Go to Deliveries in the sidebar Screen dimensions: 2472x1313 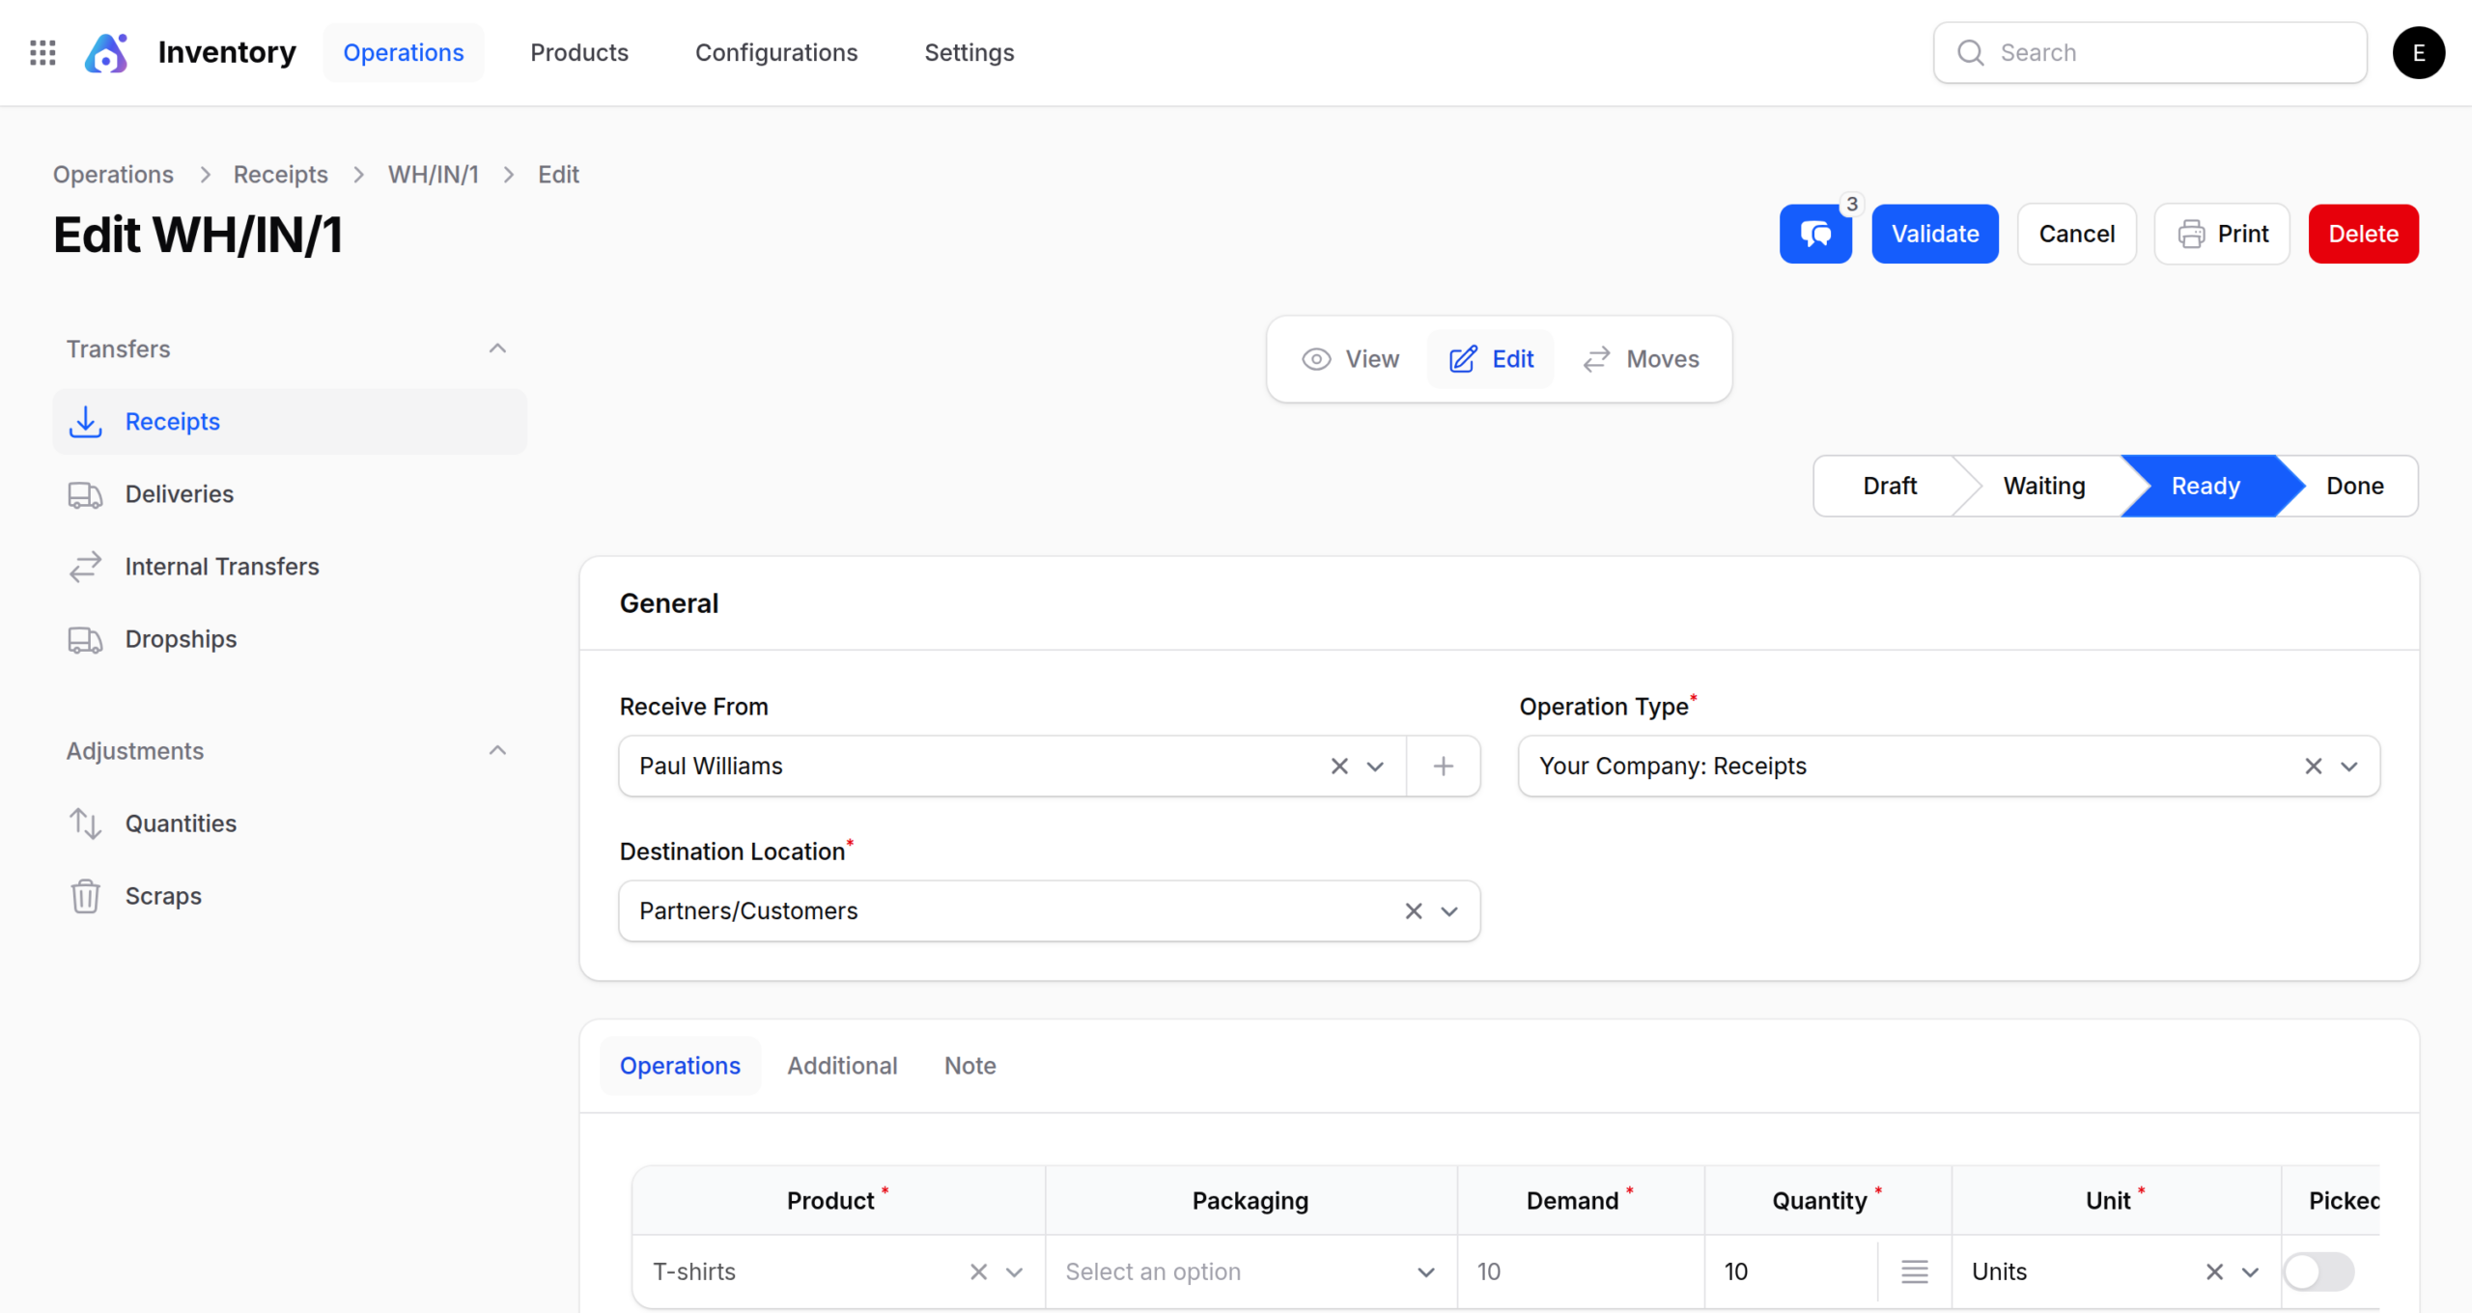pos(180,494)
